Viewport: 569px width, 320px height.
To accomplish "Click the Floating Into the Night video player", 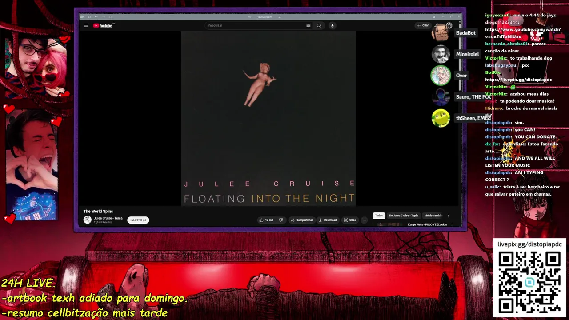I will [268, 118].
